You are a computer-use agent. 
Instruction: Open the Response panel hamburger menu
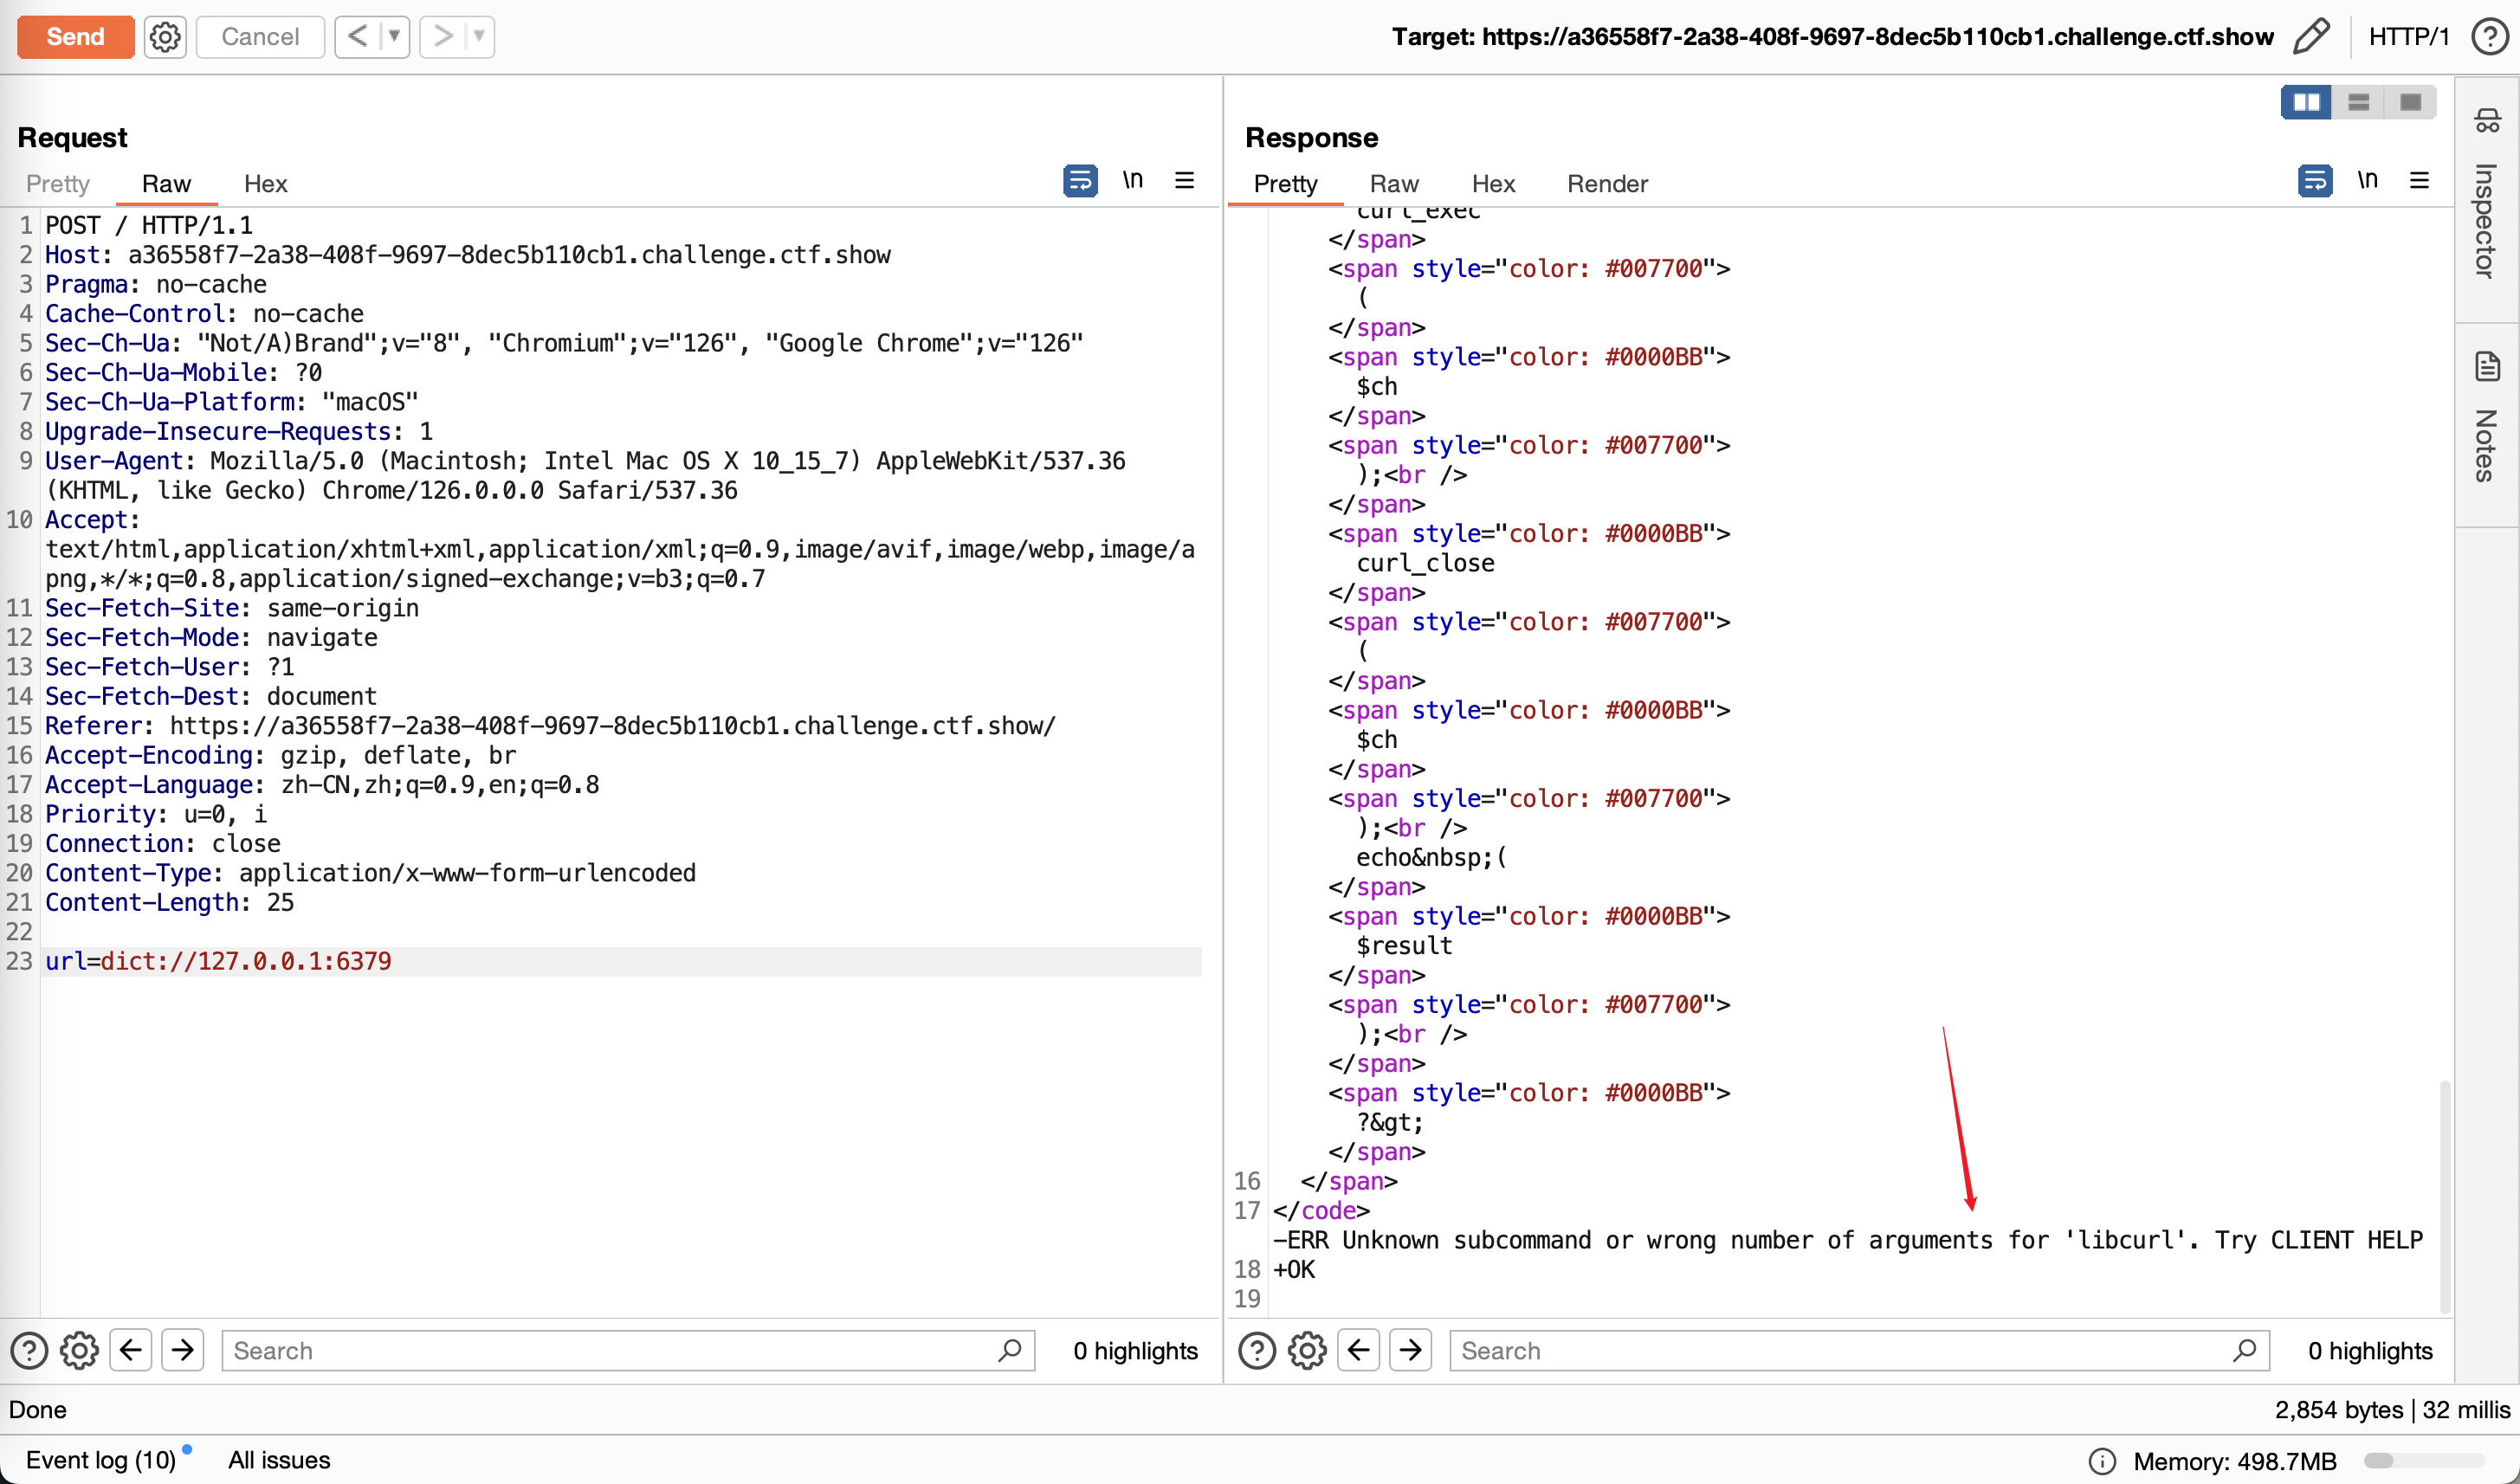tap(2419, 180)
